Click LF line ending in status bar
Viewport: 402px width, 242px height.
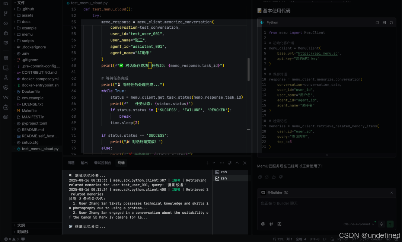click(325, 239)
